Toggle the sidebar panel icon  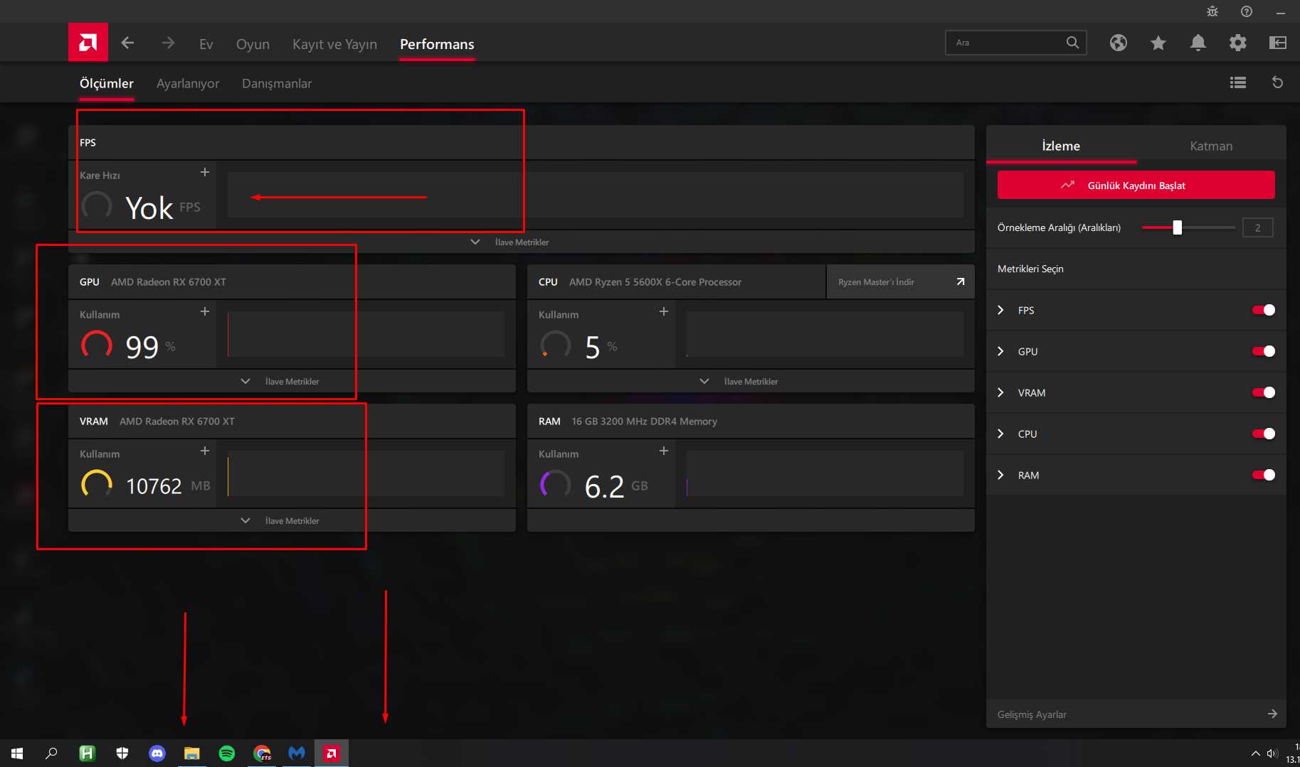(x=1278, y=43)
